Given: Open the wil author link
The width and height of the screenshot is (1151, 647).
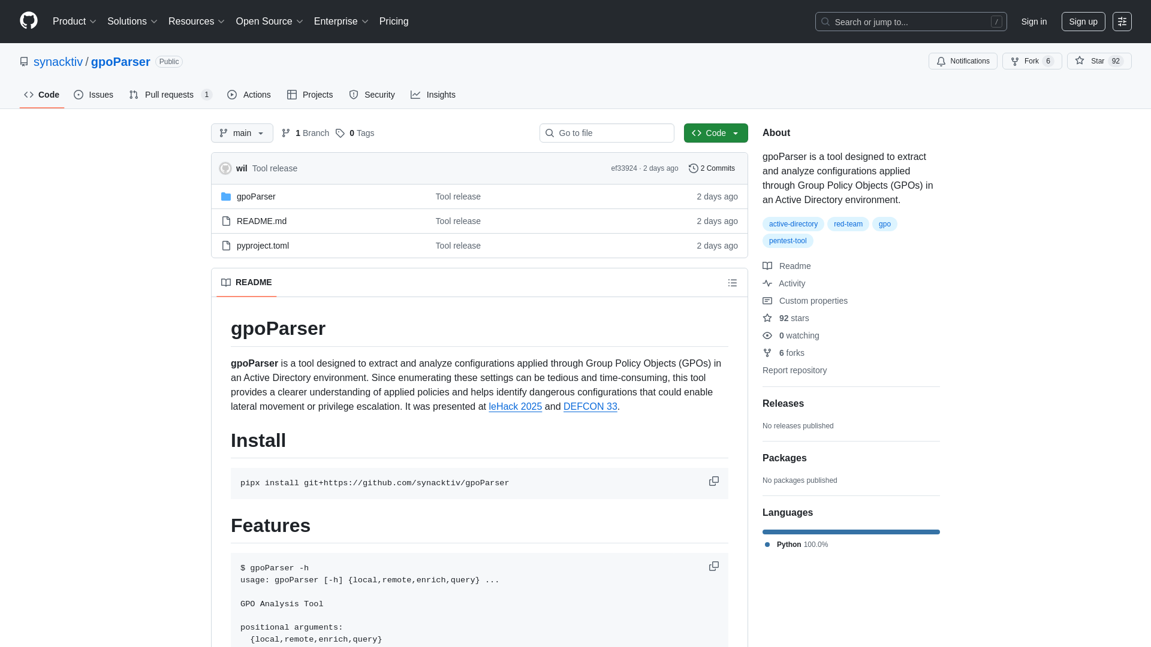Looking at the screenshot, I should (x=242, y=168).
